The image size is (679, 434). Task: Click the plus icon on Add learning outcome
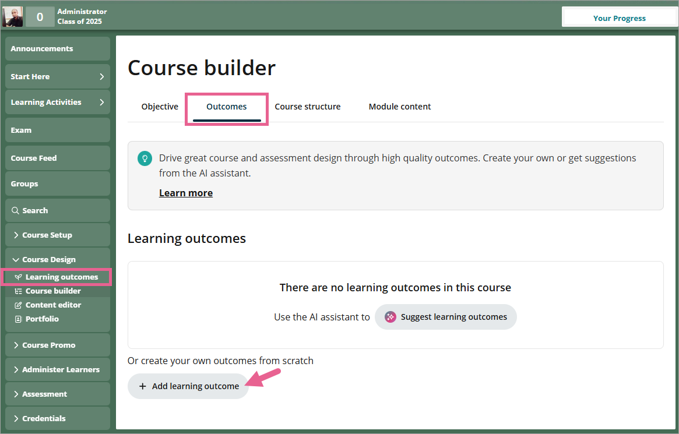click(x=142, y=386)
